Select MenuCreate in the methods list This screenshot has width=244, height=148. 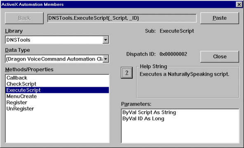tap(57, 96)
